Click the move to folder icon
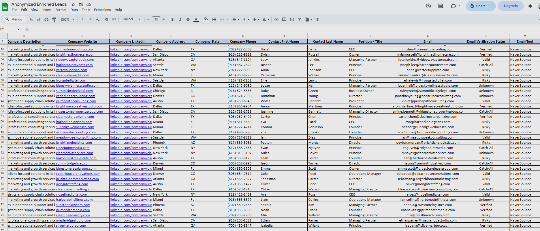540x231 pixels. (x=81, y=4)
